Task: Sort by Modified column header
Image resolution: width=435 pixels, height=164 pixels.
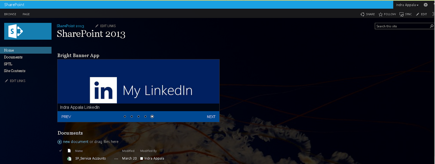Action: click(x=128, y=151)
